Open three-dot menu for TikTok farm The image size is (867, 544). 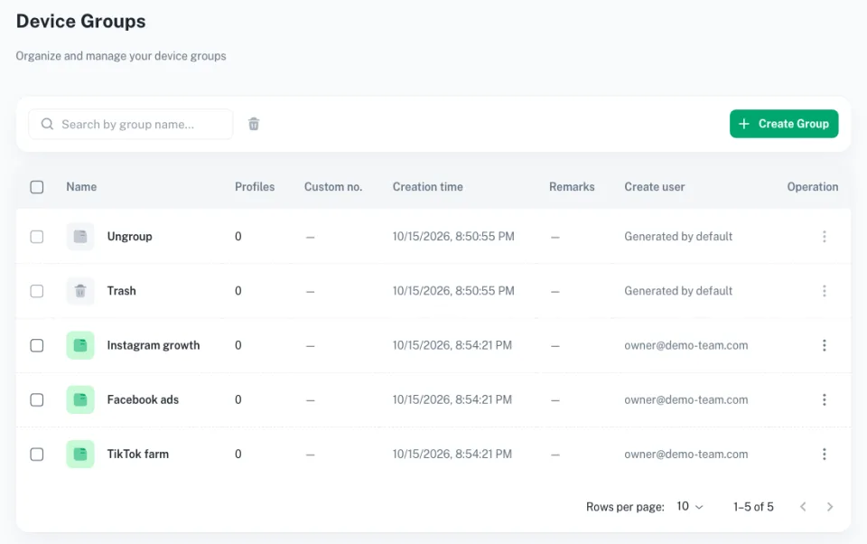click(824, 454)
